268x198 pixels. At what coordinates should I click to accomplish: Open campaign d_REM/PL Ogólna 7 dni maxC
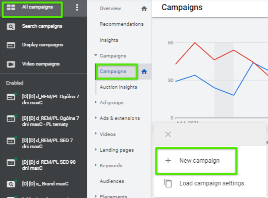click(50, 100)
